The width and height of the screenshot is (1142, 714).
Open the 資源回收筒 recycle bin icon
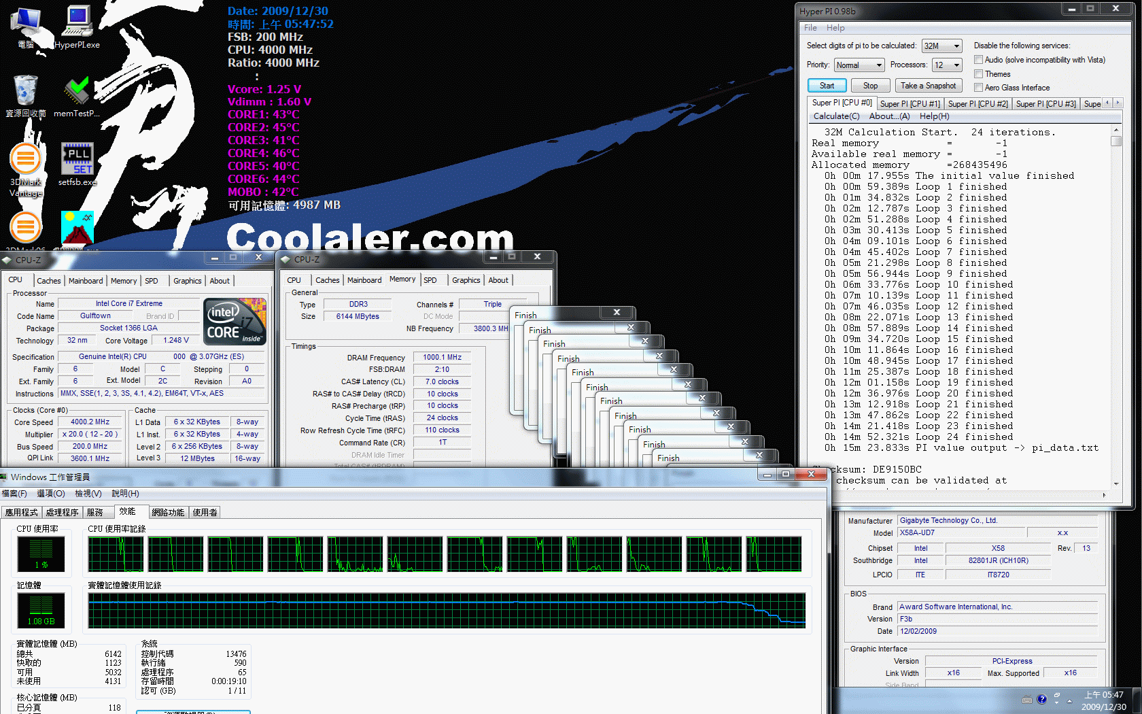[26, 96]
